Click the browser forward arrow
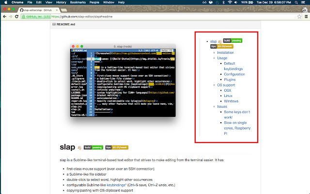 coord(11,16)
